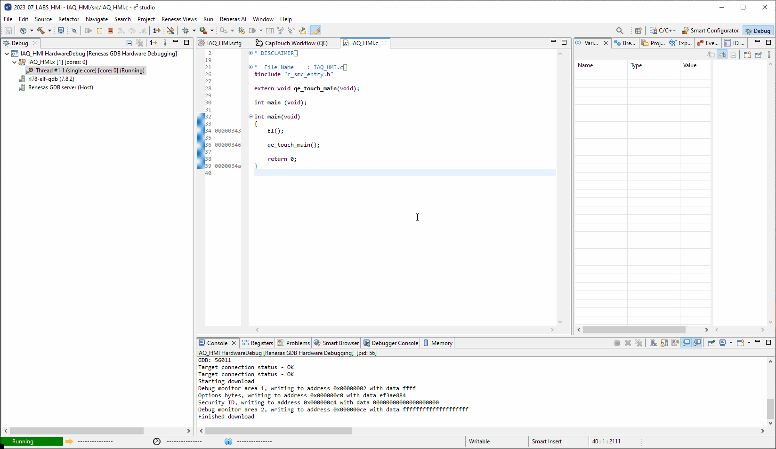Image resolution: width=776 pixels, height=449 pixels.
Task: Open the Smart Configurator perspective
Action: tap(710, 31)
